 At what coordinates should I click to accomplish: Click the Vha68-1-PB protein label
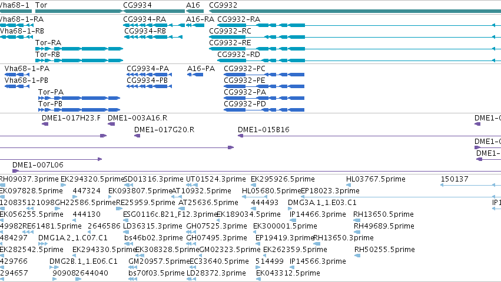(26, 80)
